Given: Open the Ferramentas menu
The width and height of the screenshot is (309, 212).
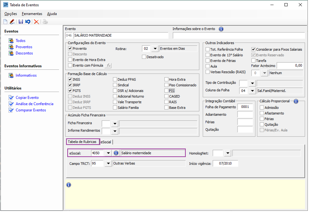Looking at the screenshot, I should coord(32,14).
